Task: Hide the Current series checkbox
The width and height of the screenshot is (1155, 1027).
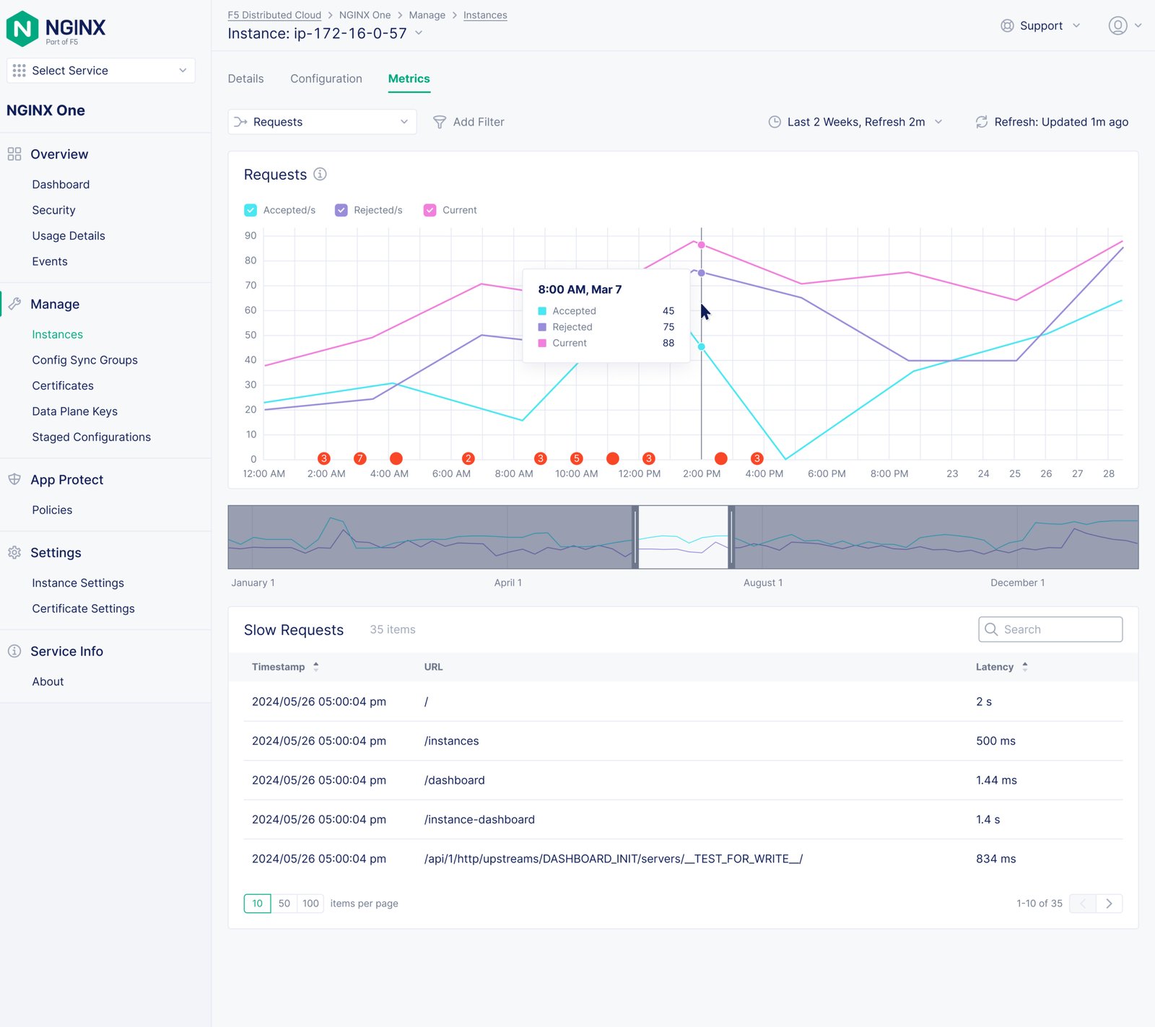Action: coord(430,210)
